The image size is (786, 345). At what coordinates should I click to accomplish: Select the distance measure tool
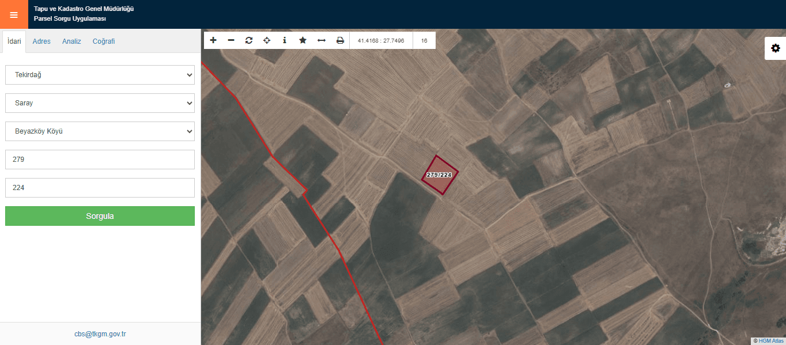[322, 40]
